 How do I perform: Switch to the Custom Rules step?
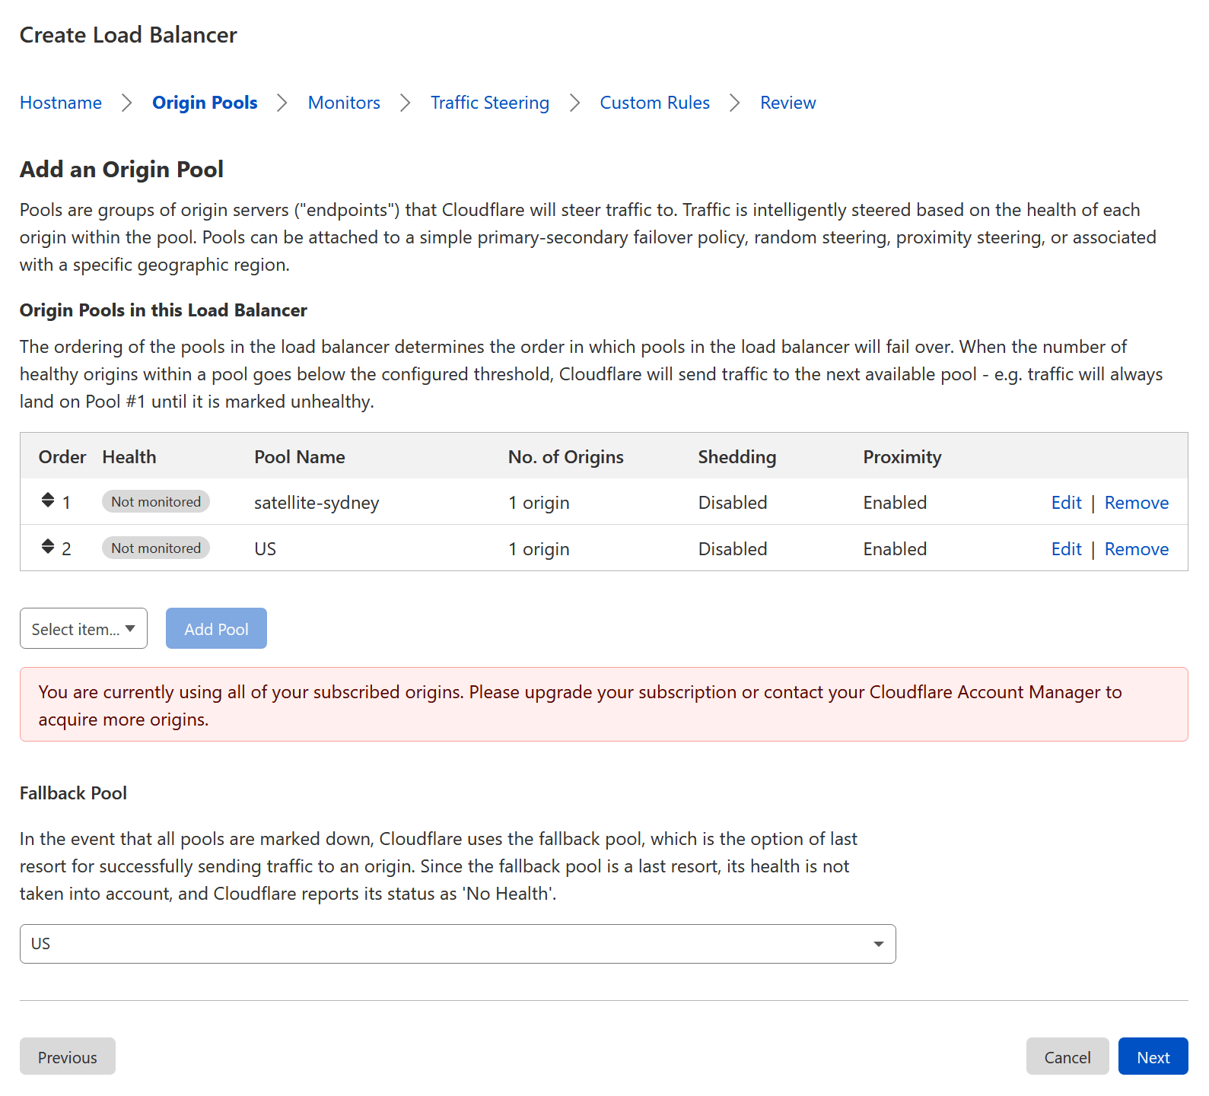pos(654,103)
